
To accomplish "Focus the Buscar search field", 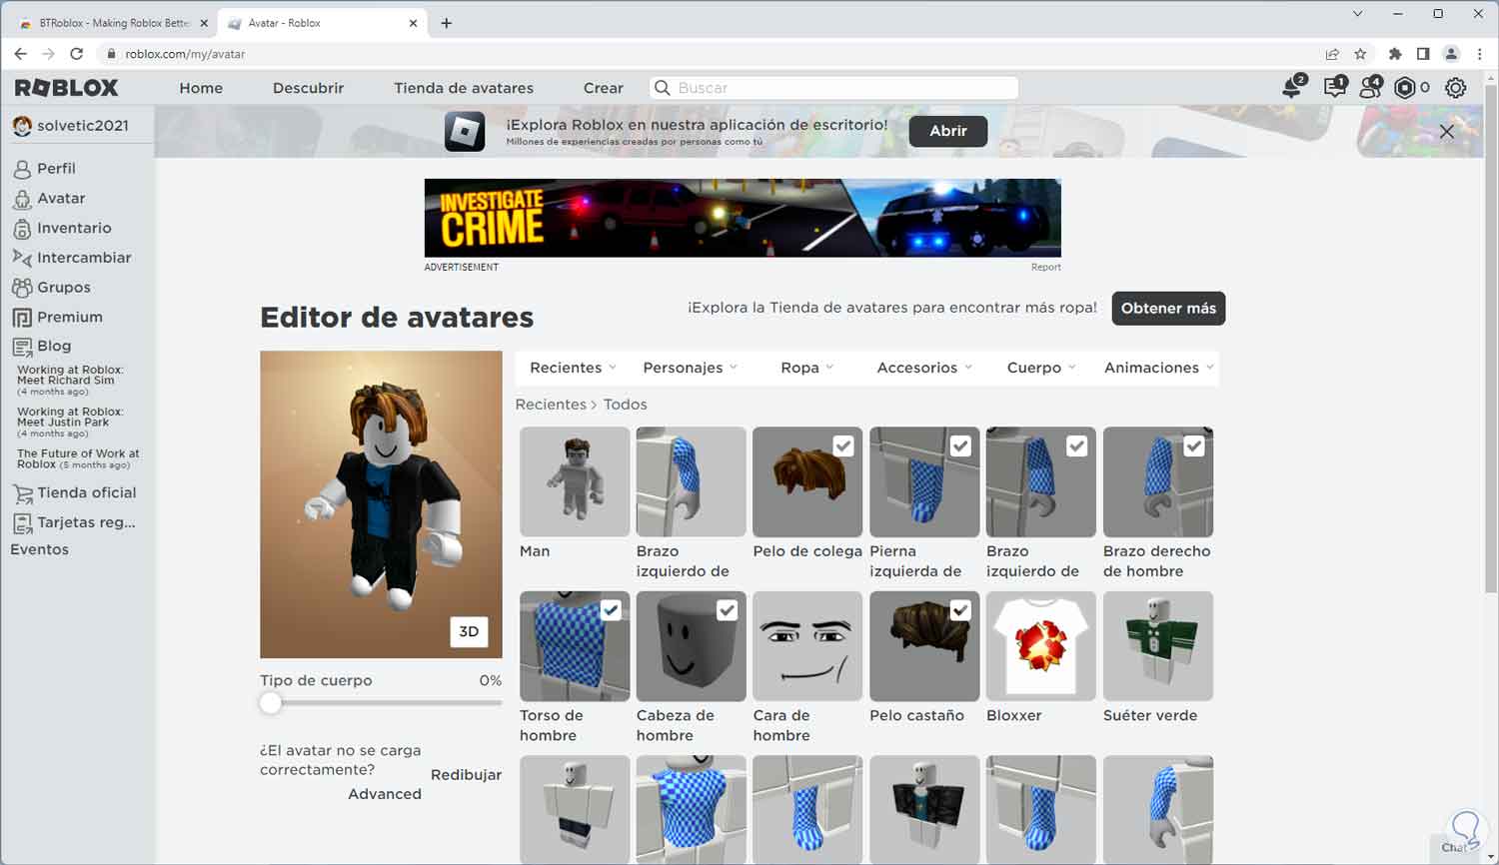I will (834, 88).
